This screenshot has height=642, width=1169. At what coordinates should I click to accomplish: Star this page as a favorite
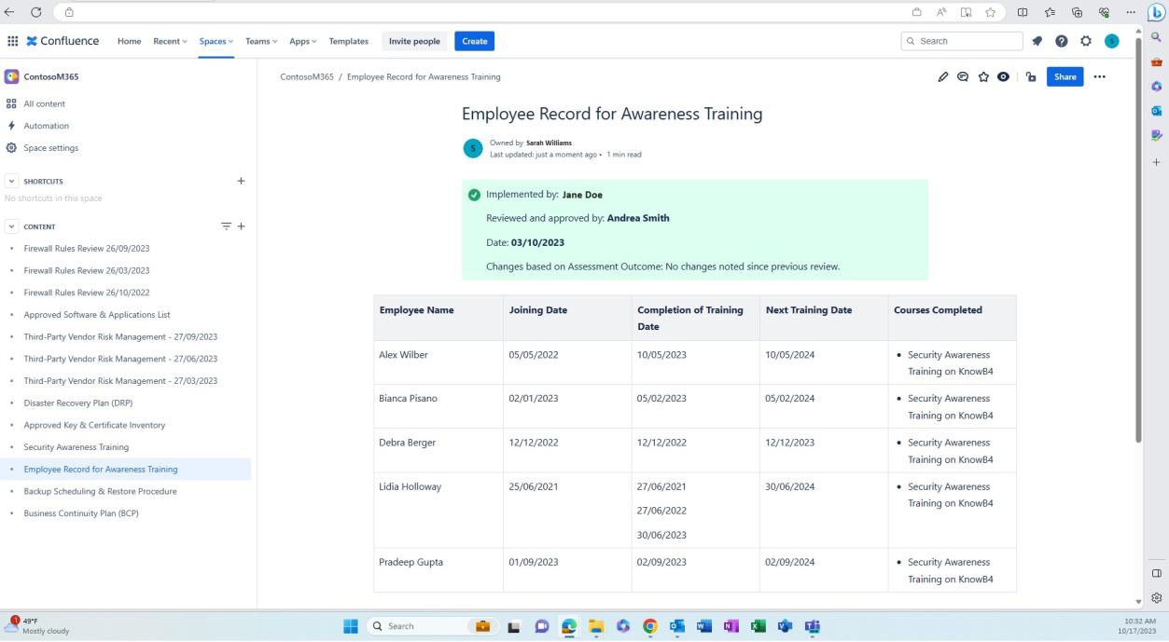[x=983, y=76]
